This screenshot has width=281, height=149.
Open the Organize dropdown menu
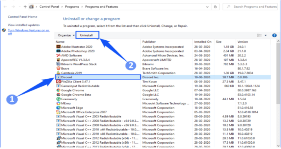coord(66,35)
